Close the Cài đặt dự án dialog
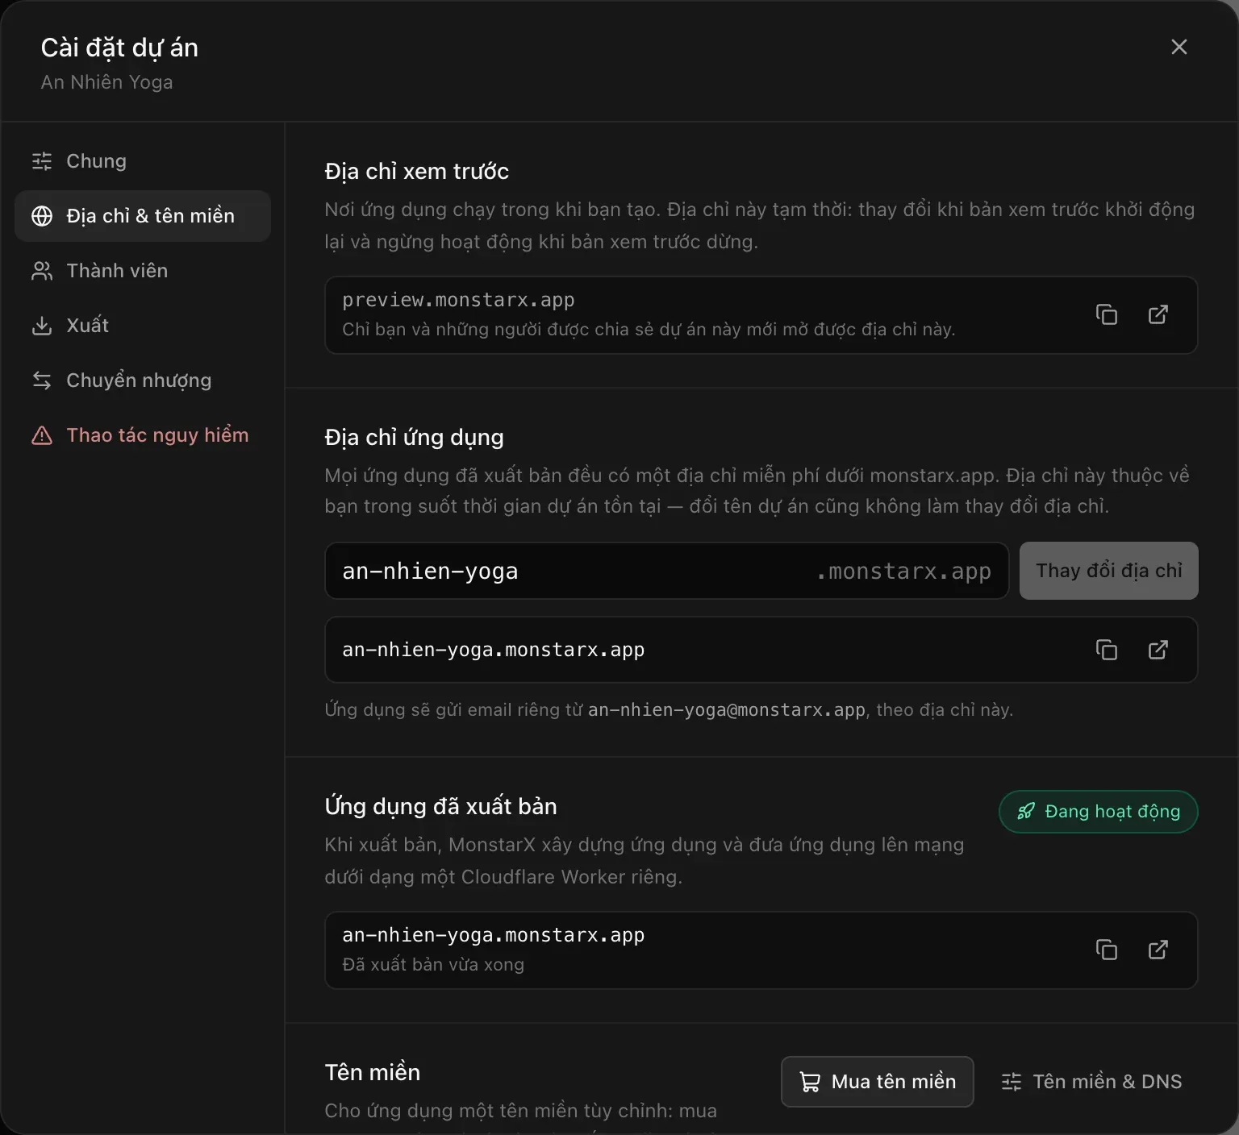Viewport: 1239px width, 1135px height. pyautogui.click(x=1179, y=47)
